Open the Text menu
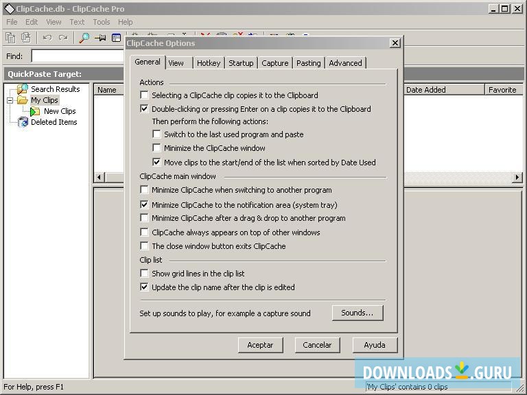 coord(77,22)
